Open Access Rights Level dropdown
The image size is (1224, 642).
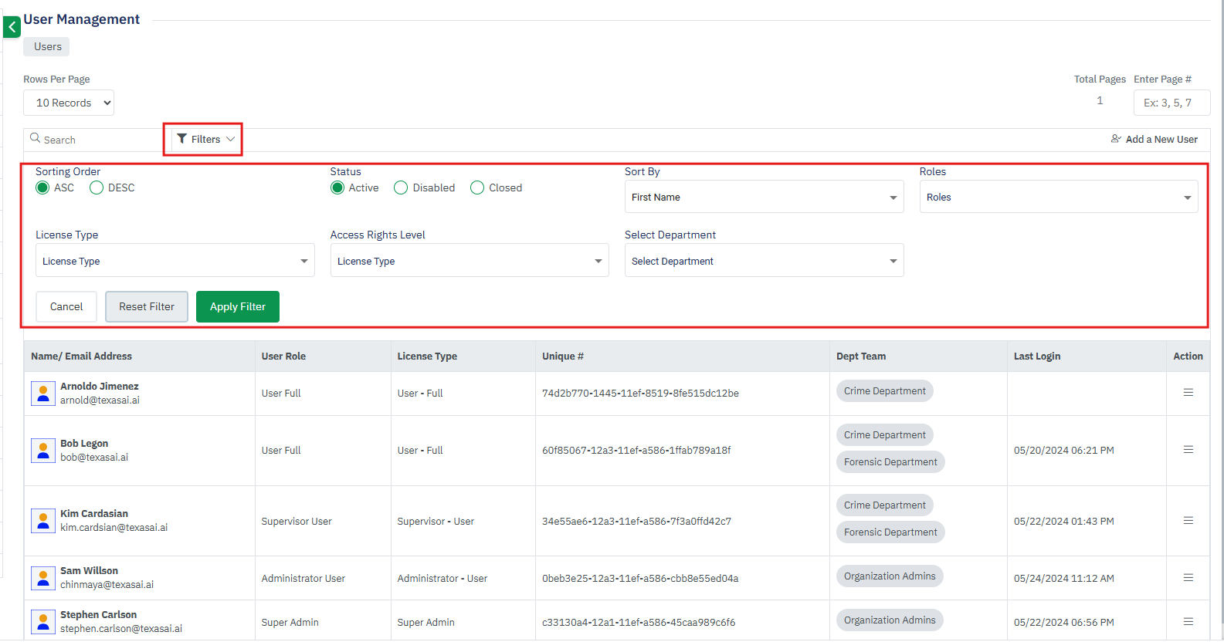(470, 261)
